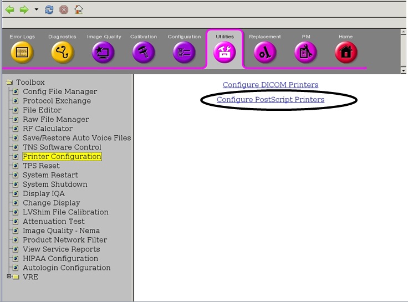This screenshot has height=302, width=408.
Task: Open Configure DICOM Printers link
Action: coord(270,85)
